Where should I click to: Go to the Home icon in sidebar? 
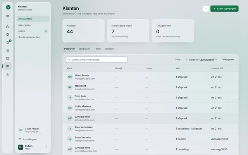(8, 27)
